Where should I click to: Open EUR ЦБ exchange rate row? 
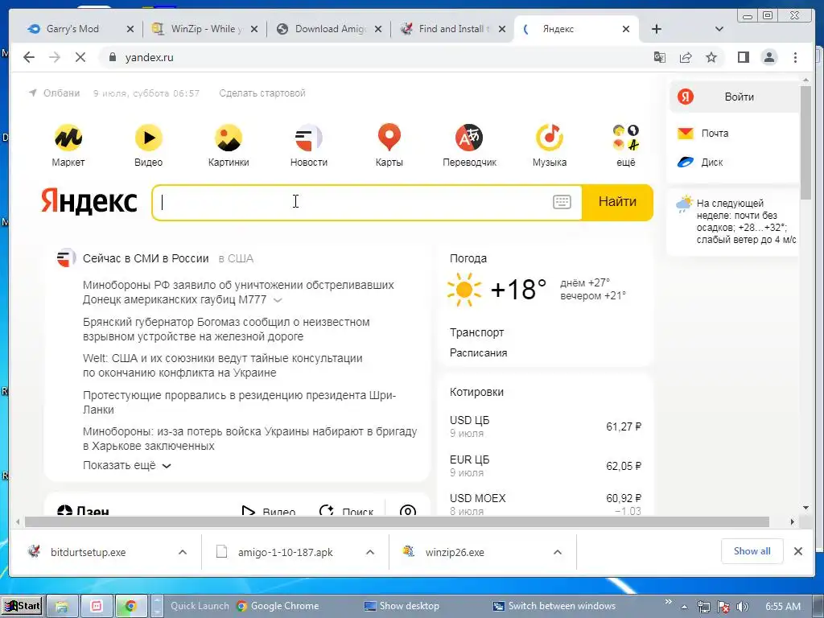pos(545,466)
